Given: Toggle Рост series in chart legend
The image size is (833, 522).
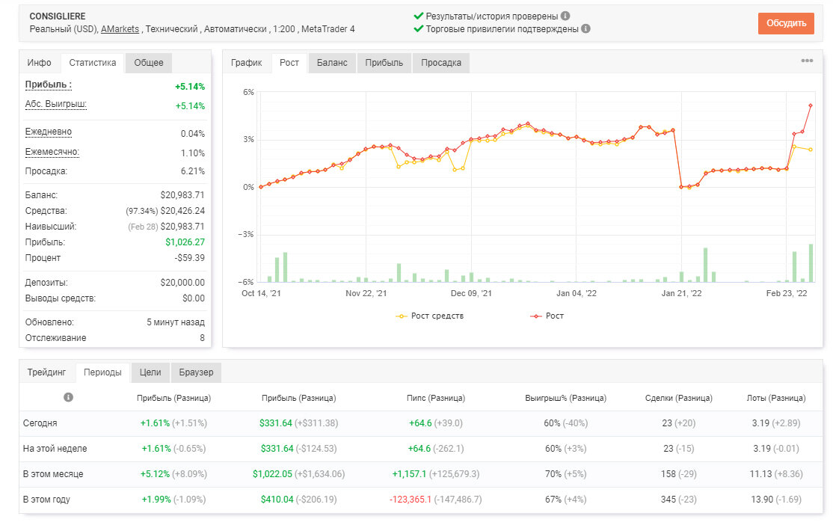Looking at the screenshot, I should (x=547, y=316).
